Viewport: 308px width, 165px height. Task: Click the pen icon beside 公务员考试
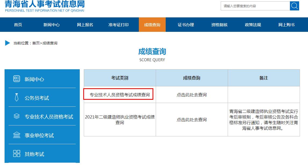pyautogui.click(x=17, y=98)
